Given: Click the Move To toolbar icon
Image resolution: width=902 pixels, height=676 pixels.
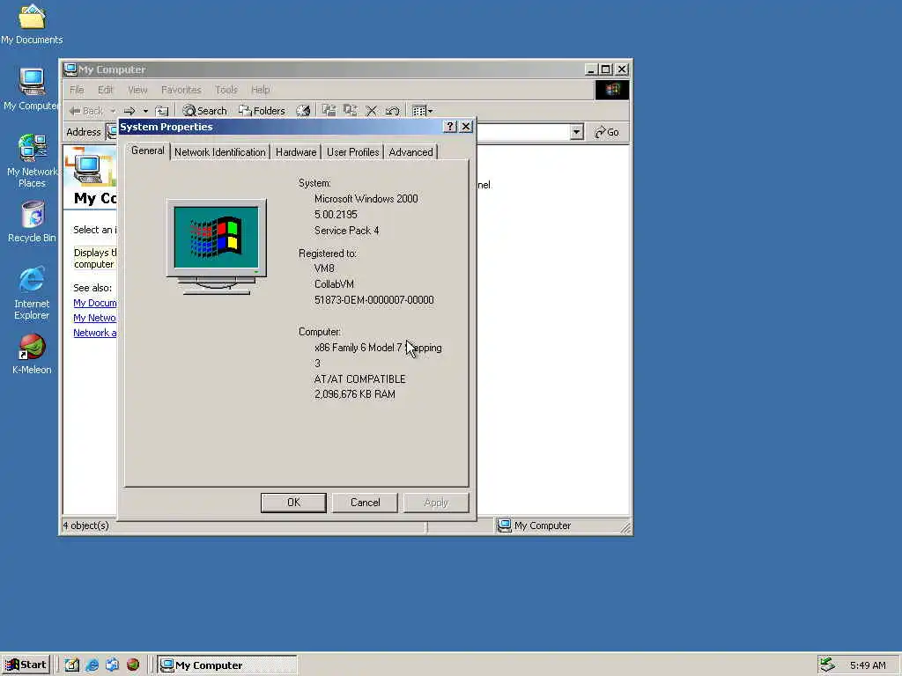Looking at the screenshot, I should click(329, 110).
